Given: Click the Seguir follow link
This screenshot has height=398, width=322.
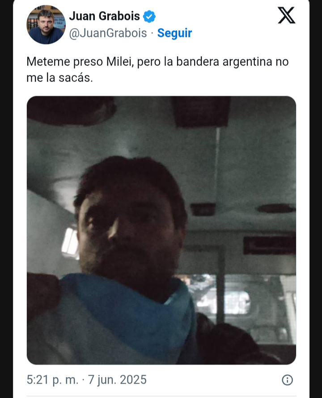Looking at the screenshot, I should pos(174,33).
